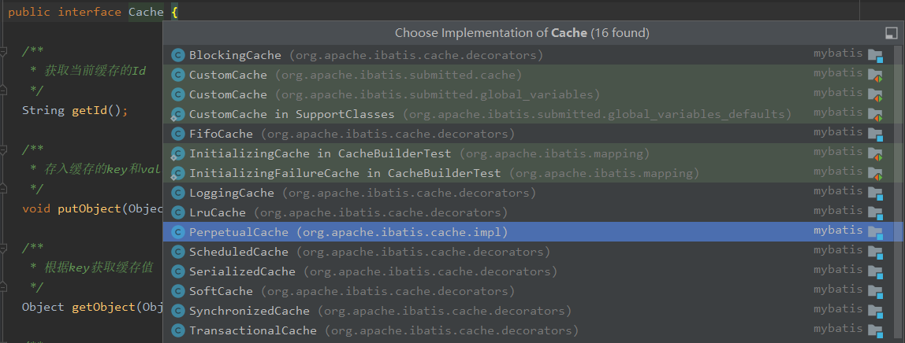Click class icon beside BlockingCache
The width and height of the screenshot is (905, 343).
tap(177, 55)
